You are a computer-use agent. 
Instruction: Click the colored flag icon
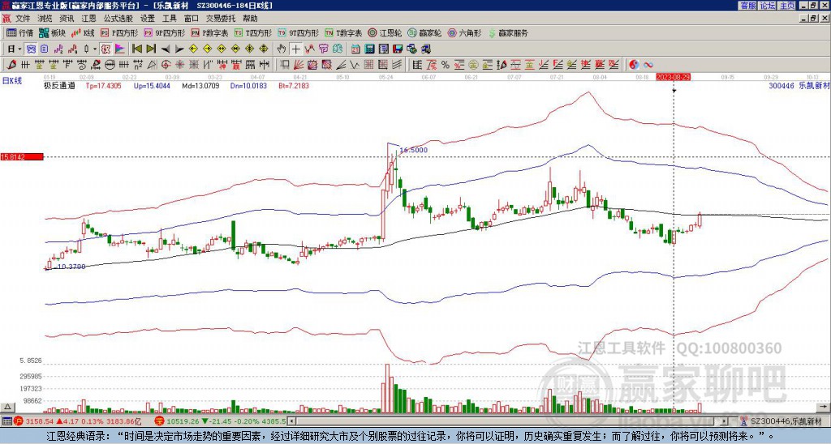pyautogui.click(x=120, y=49)
